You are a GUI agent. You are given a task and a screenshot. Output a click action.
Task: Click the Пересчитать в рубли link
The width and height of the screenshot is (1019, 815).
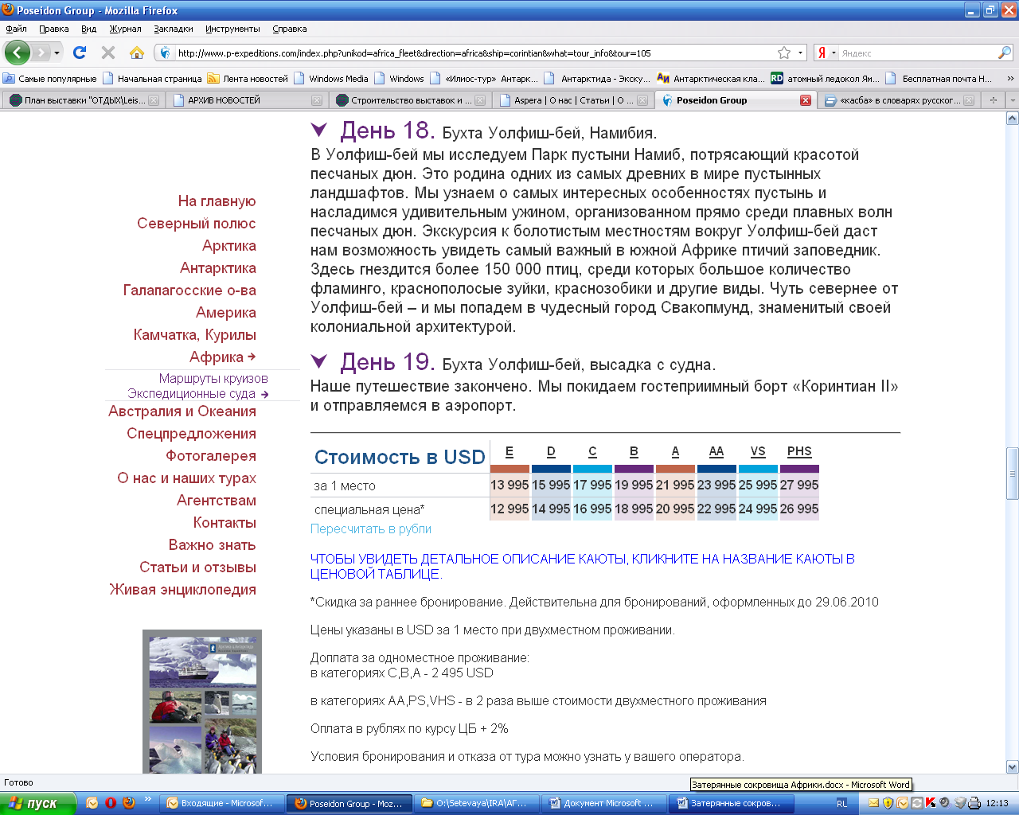pos(371,528)
